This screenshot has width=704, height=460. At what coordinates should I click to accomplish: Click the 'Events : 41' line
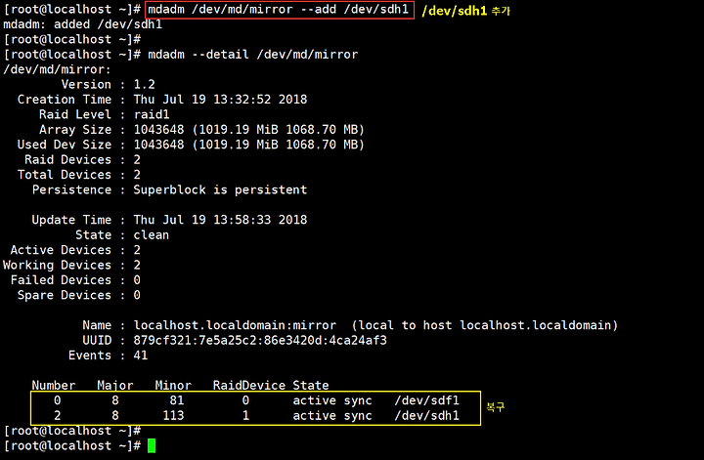point(108,355)
